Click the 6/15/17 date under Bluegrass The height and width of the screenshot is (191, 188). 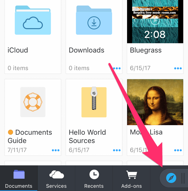coord(140,68)
